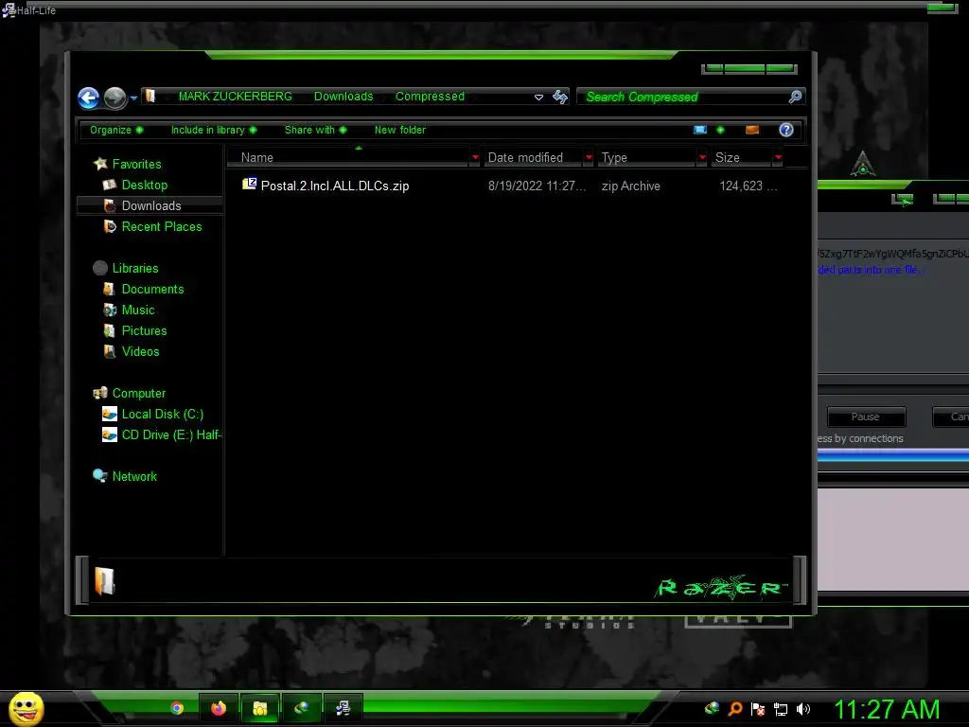Open the Type column filter dropdown

pyautogui.click(x=703, y=158)
